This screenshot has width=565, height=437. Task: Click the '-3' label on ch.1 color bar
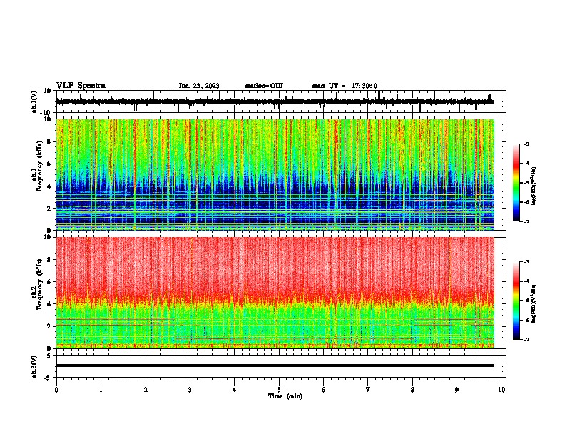click(x=526, y=144)
